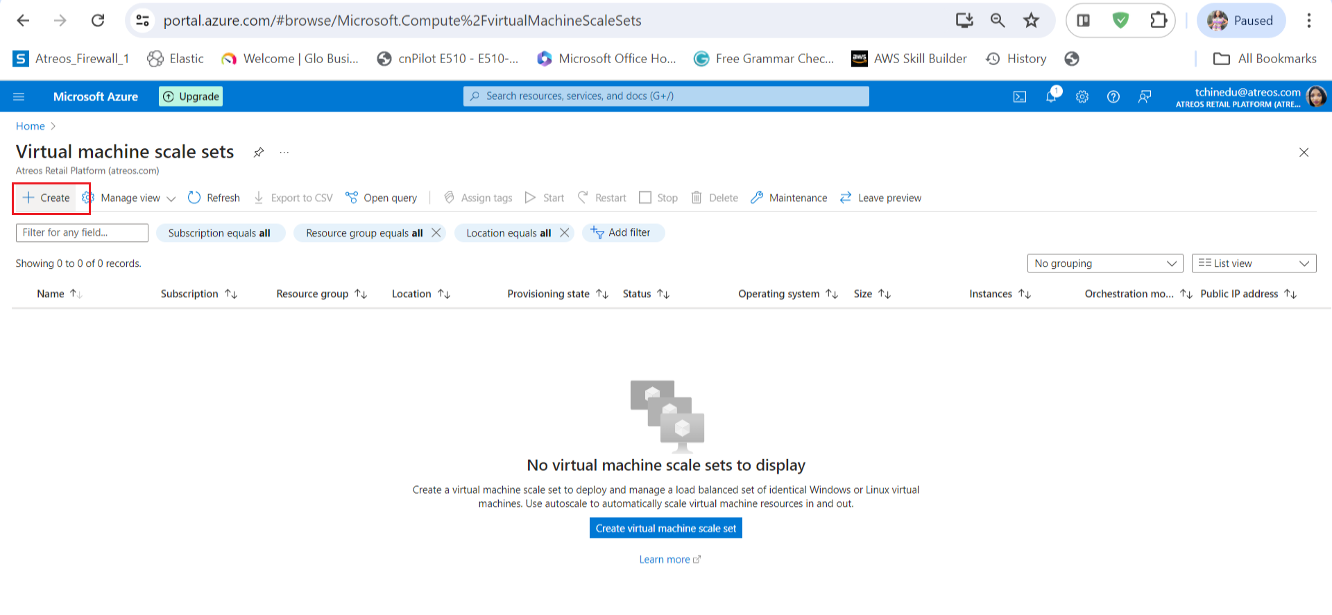The image size is (1332, 615).
Task: Click the Azure search resources box
Action: pyautogui.click(x=666, y=96)
